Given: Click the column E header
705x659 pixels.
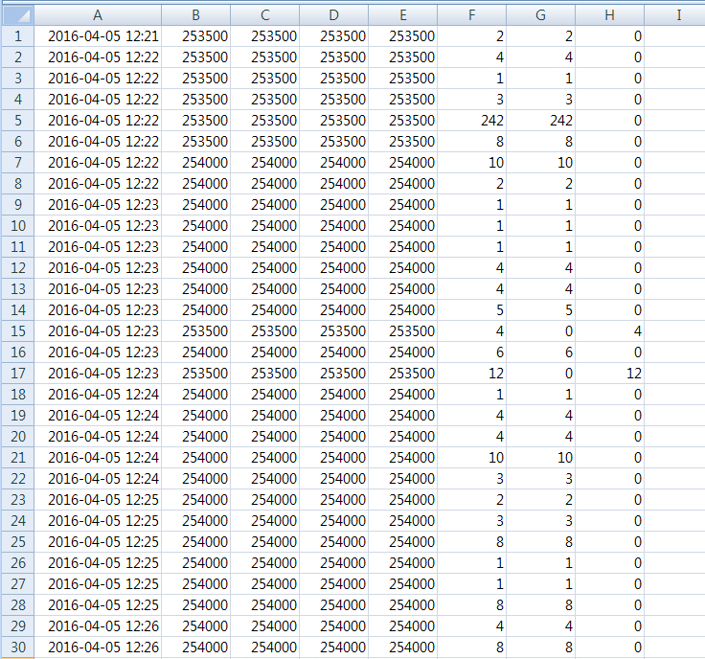Looking at the screenshot, I should coord(402,15).
